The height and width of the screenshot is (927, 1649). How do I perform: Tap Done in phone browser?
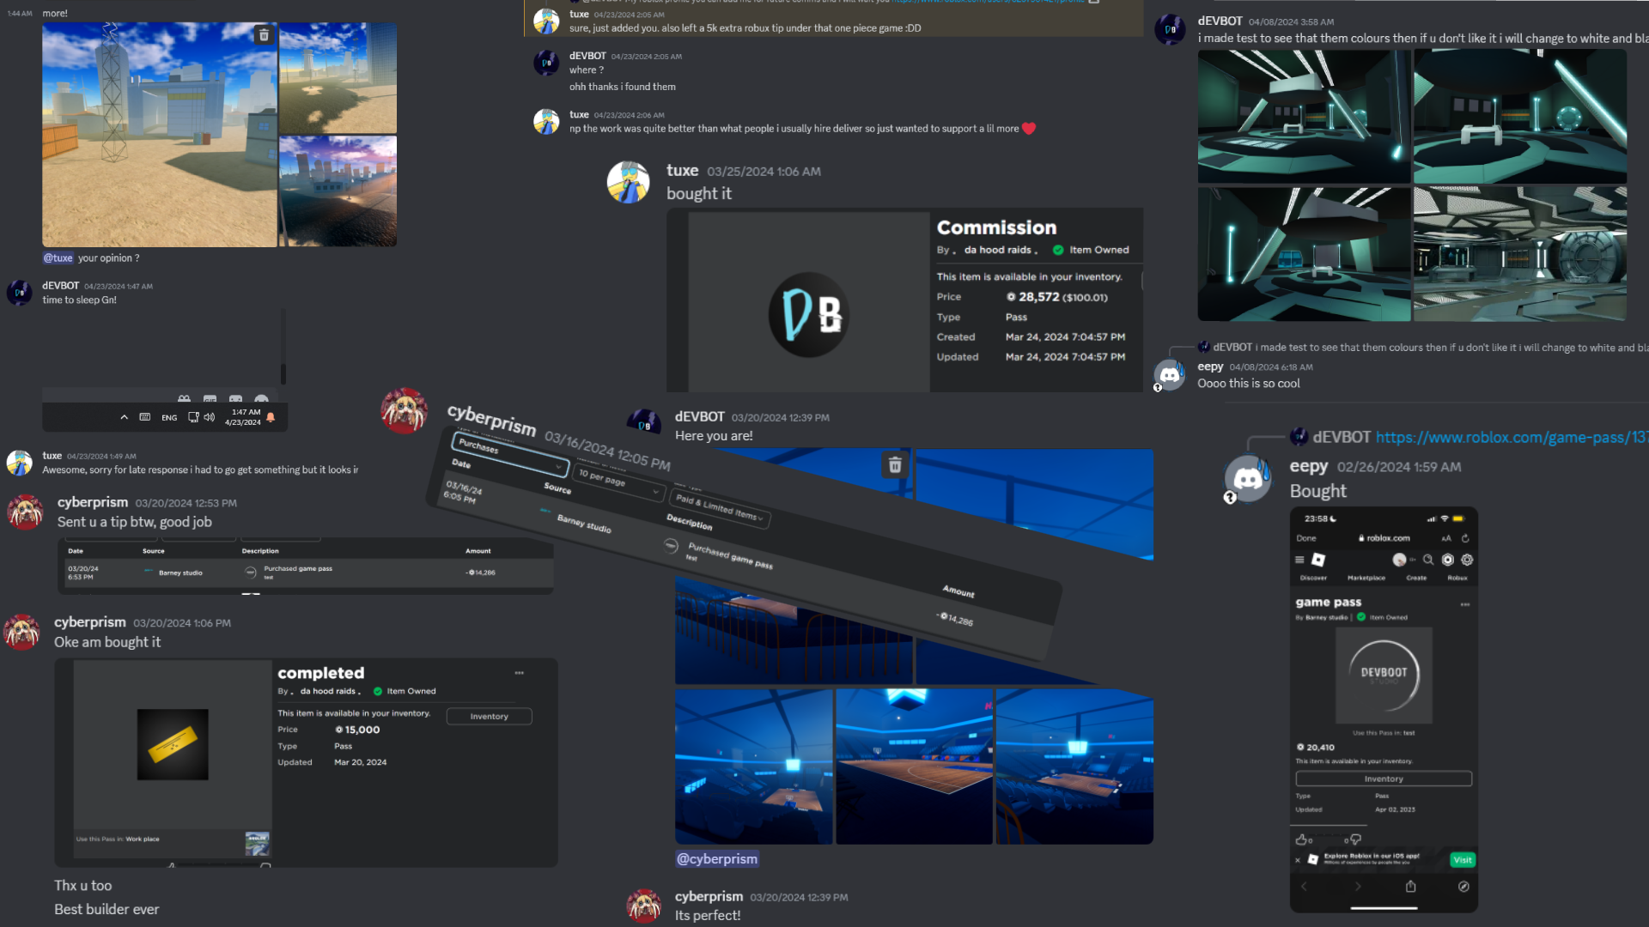pos(1306,538)
